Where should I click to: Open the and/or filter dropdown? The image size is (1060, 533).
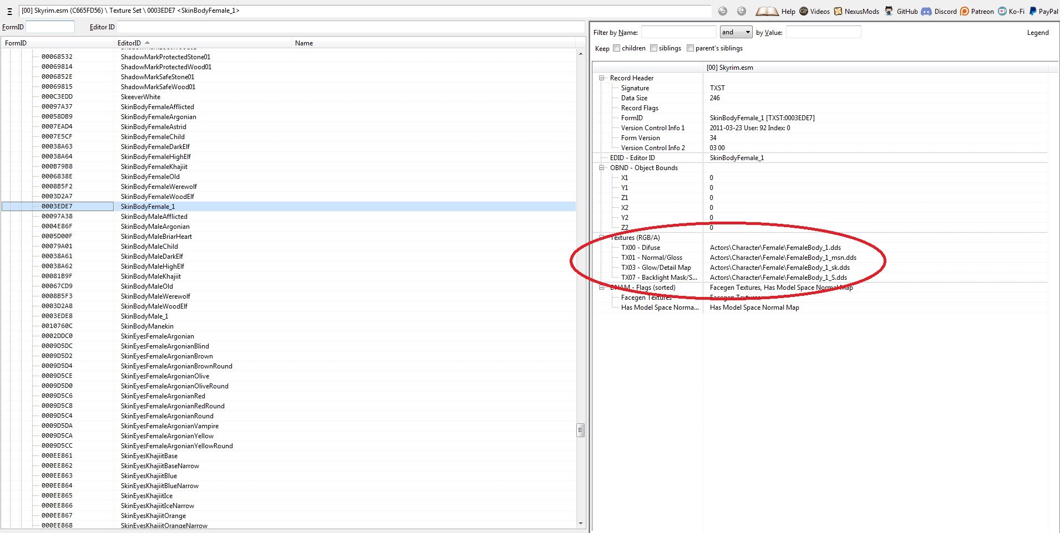coord(736,32)
